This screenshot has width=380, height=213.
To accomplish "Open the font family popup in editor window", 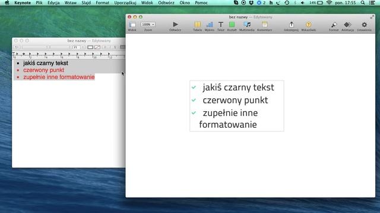I will point(35,47).
